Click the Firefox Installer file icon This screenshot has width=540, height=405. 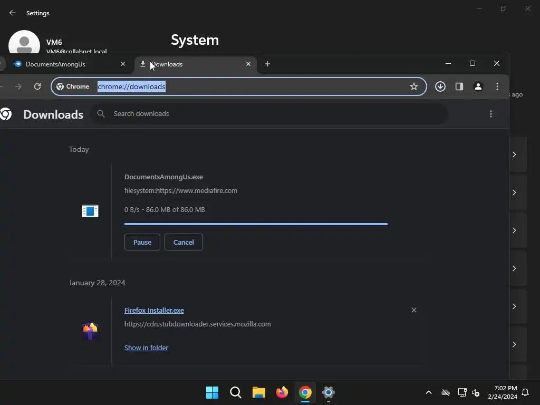pyautogui.click(x=90, y=331)
